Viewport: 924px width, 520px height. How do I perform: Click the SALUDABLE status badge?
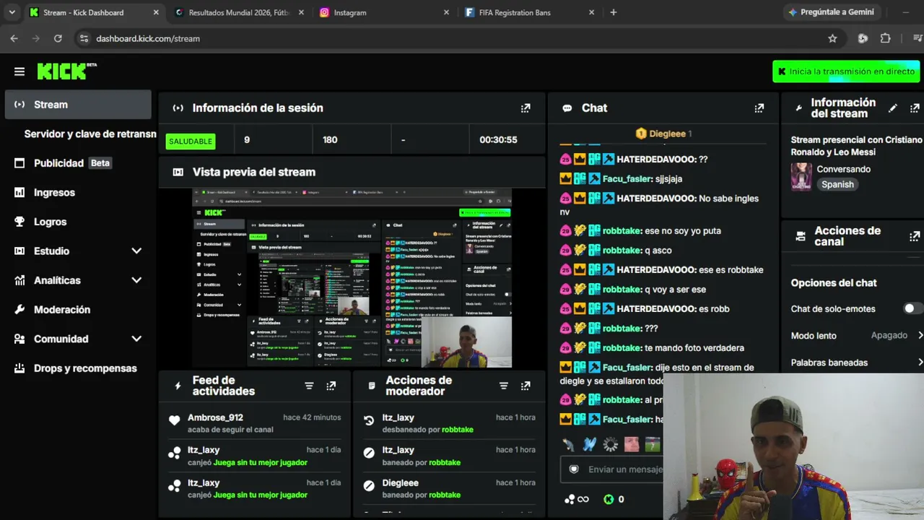(191, 141)
